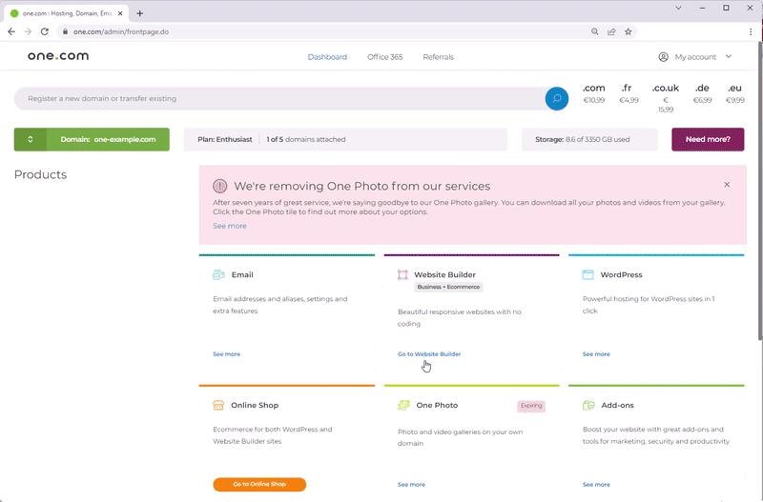Click the Need more? button
Screen dimensions: 763x502
point(708,139)
